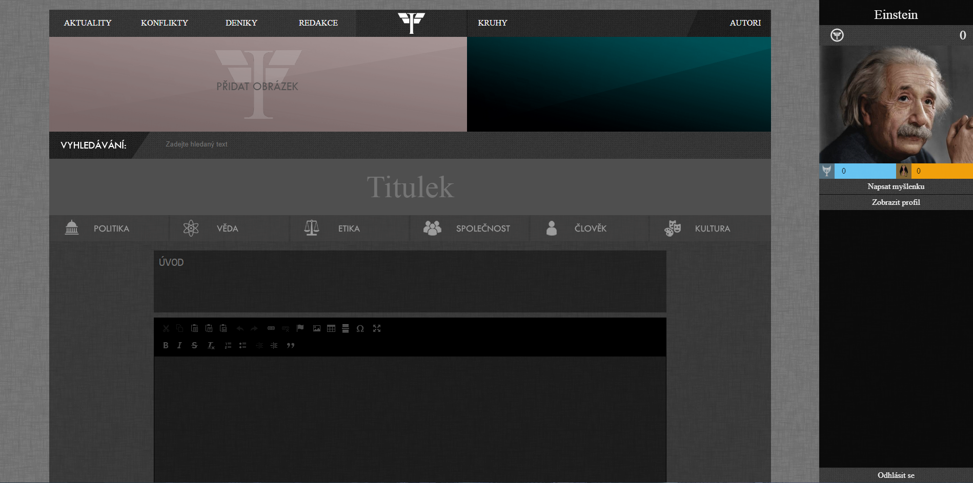This screenshot has height=483, width=973.
Task: Click the search text input field
Action: click(308, 144)
